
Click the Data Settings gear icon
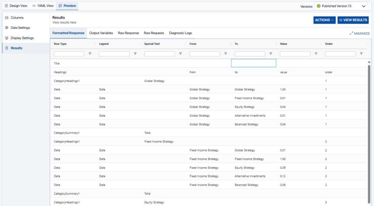pos(7,28)
